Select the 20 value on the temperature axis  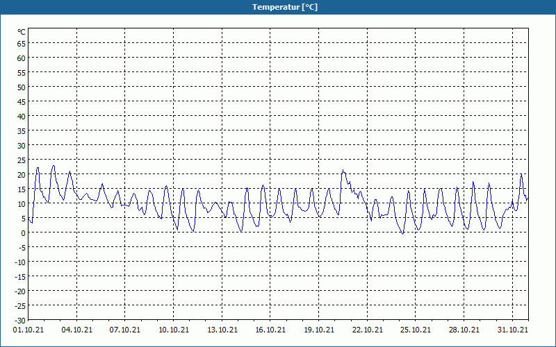pyautogui.click(x=22, y=175)
